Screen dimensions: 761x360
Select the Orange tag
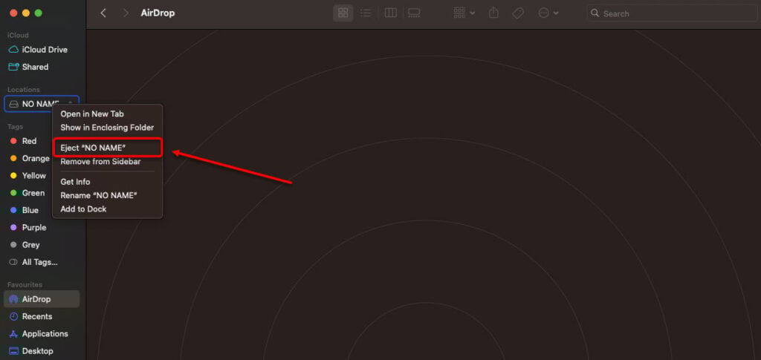coord(28,158)
